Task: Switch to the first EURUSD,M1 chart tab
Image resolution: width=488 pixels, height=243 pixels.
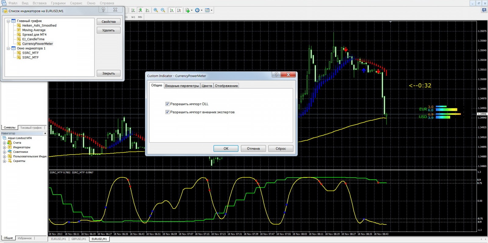Action: [58, 239]
